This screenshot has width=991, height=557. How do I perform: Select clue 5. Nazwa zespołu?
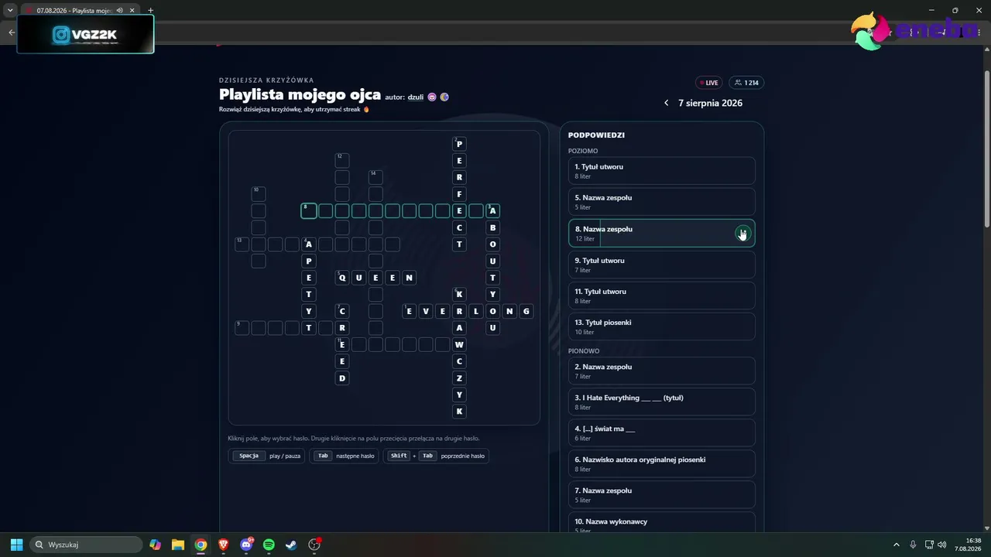[x=661, y=202]
